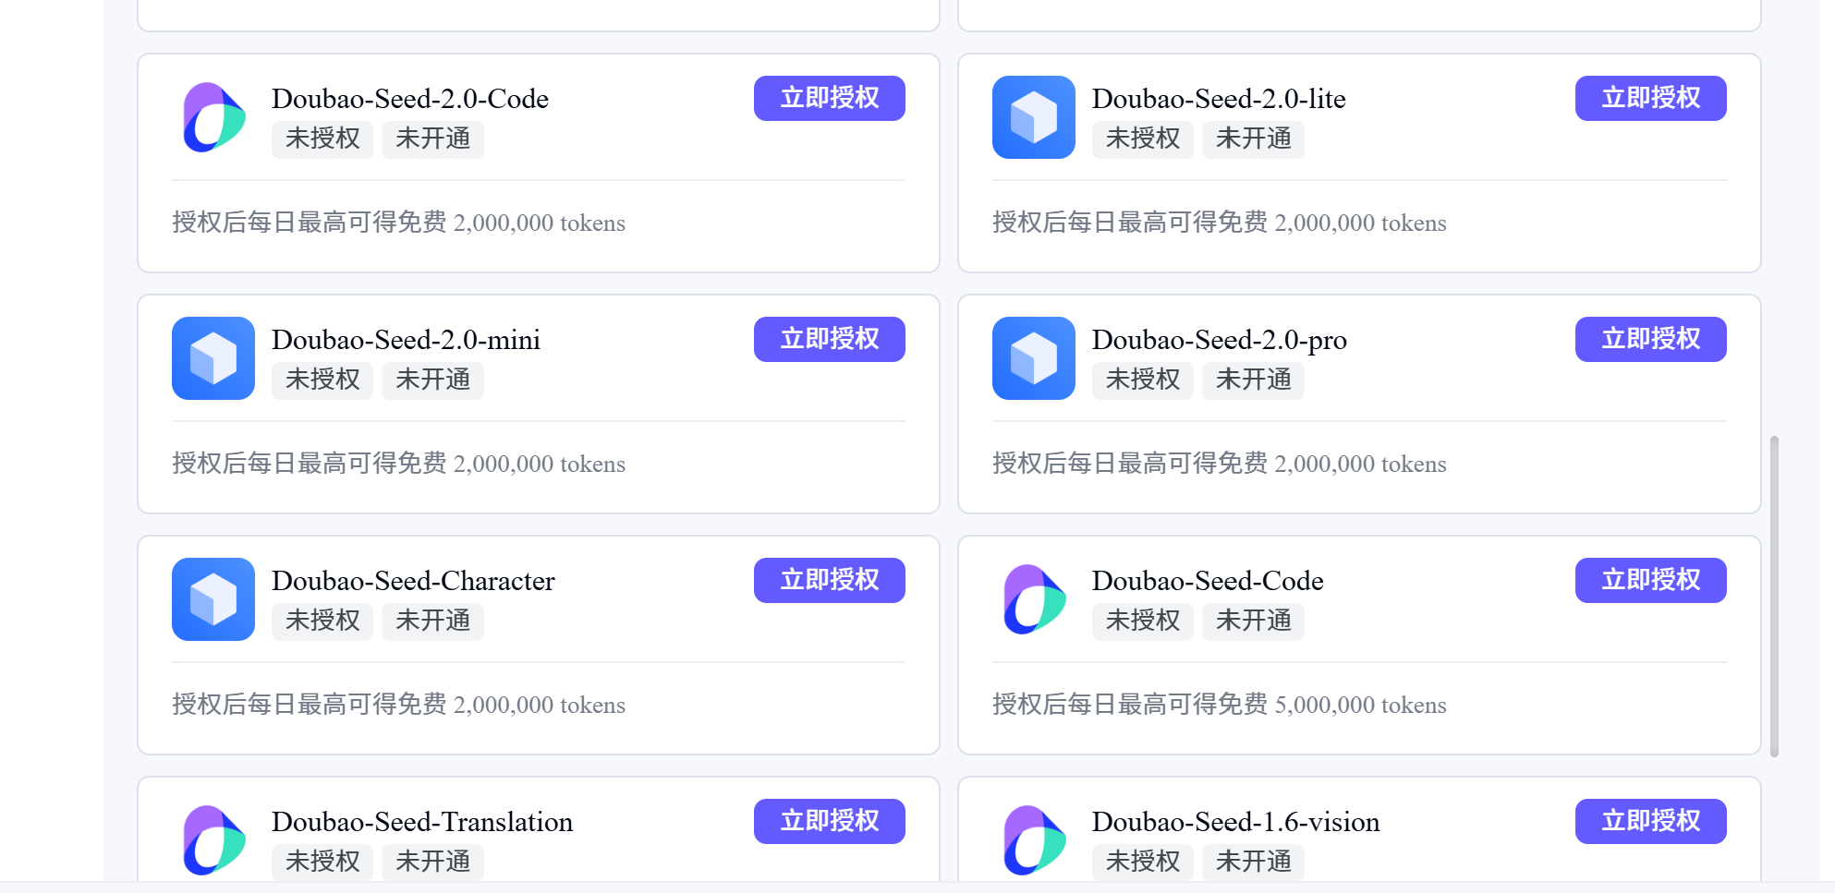
Task: Click the Doubao-Seed-Translation model icon
Action: pyautogui.click(x=213, y=840)
